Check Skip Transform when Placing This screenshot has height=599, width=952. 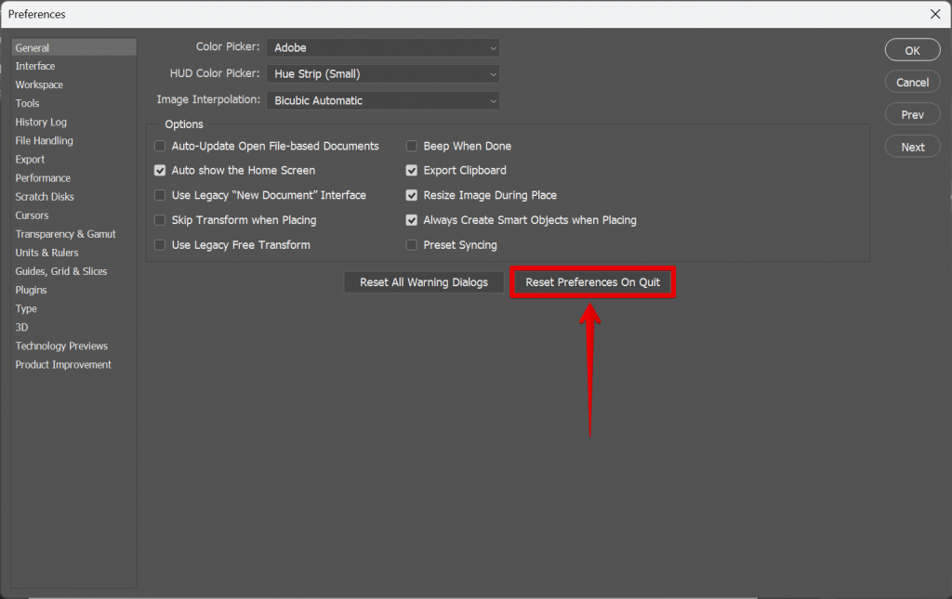click(x=159, y=220)
